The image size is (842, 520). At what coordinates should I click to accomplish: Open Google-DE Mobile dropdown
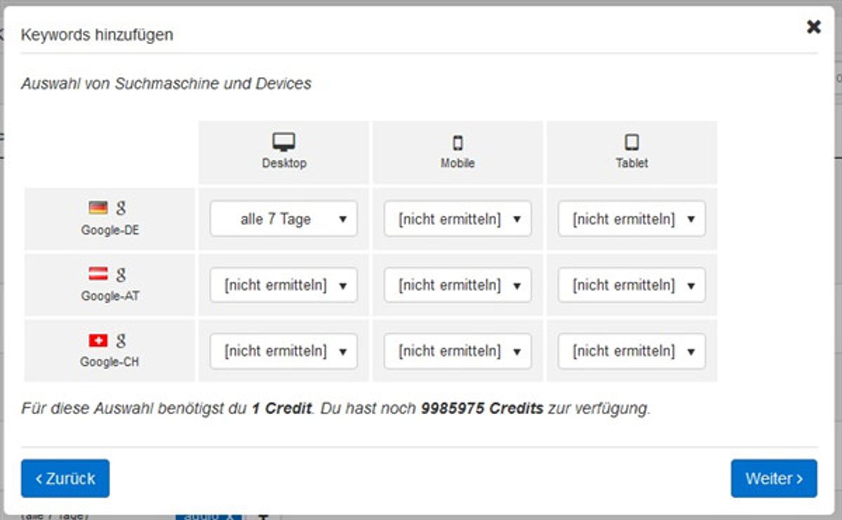click(457, 219)
